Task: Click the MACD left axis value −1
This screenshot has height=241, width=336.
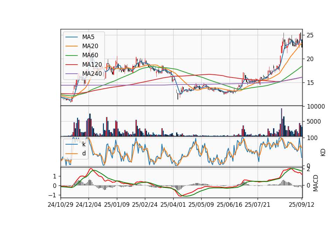Action: (52, 195)
